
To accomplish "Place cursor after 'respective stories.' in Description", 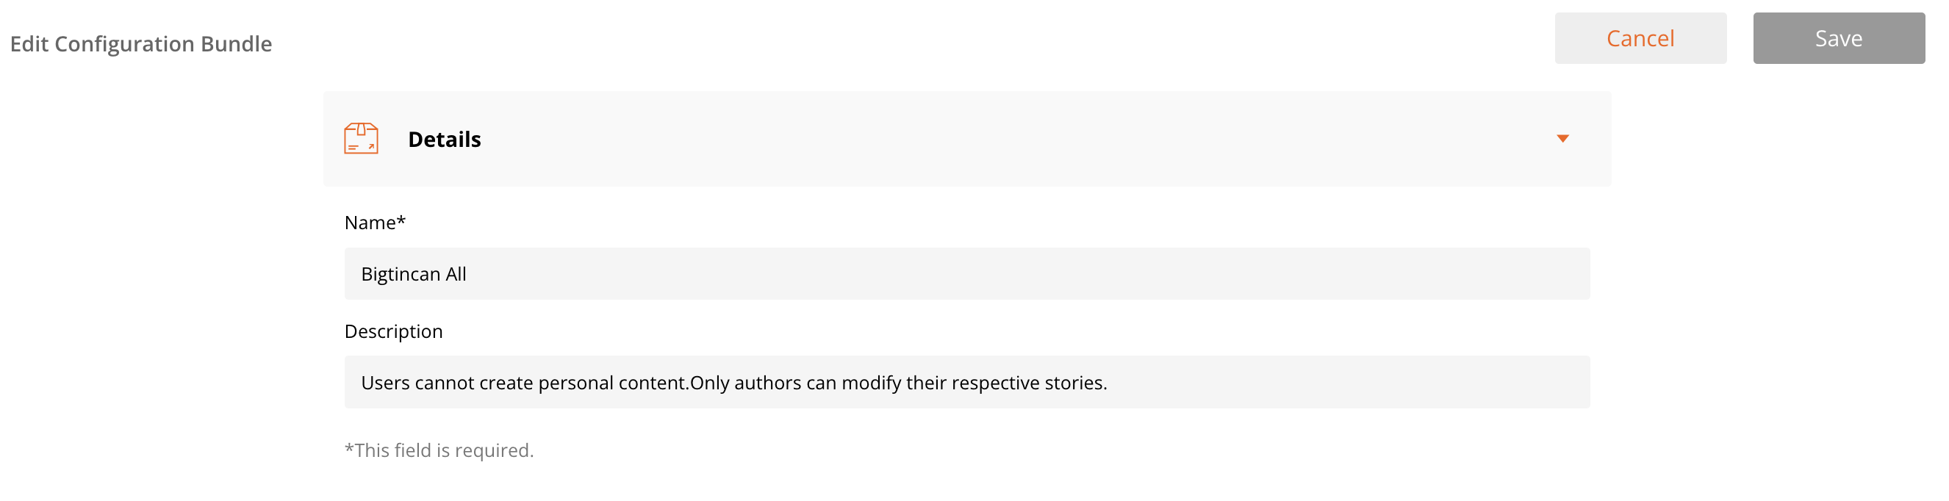I will point(1109,383).
